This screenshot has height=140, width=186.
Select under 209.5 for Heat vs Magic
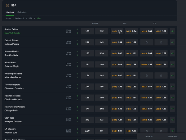[x=161, y=65]
